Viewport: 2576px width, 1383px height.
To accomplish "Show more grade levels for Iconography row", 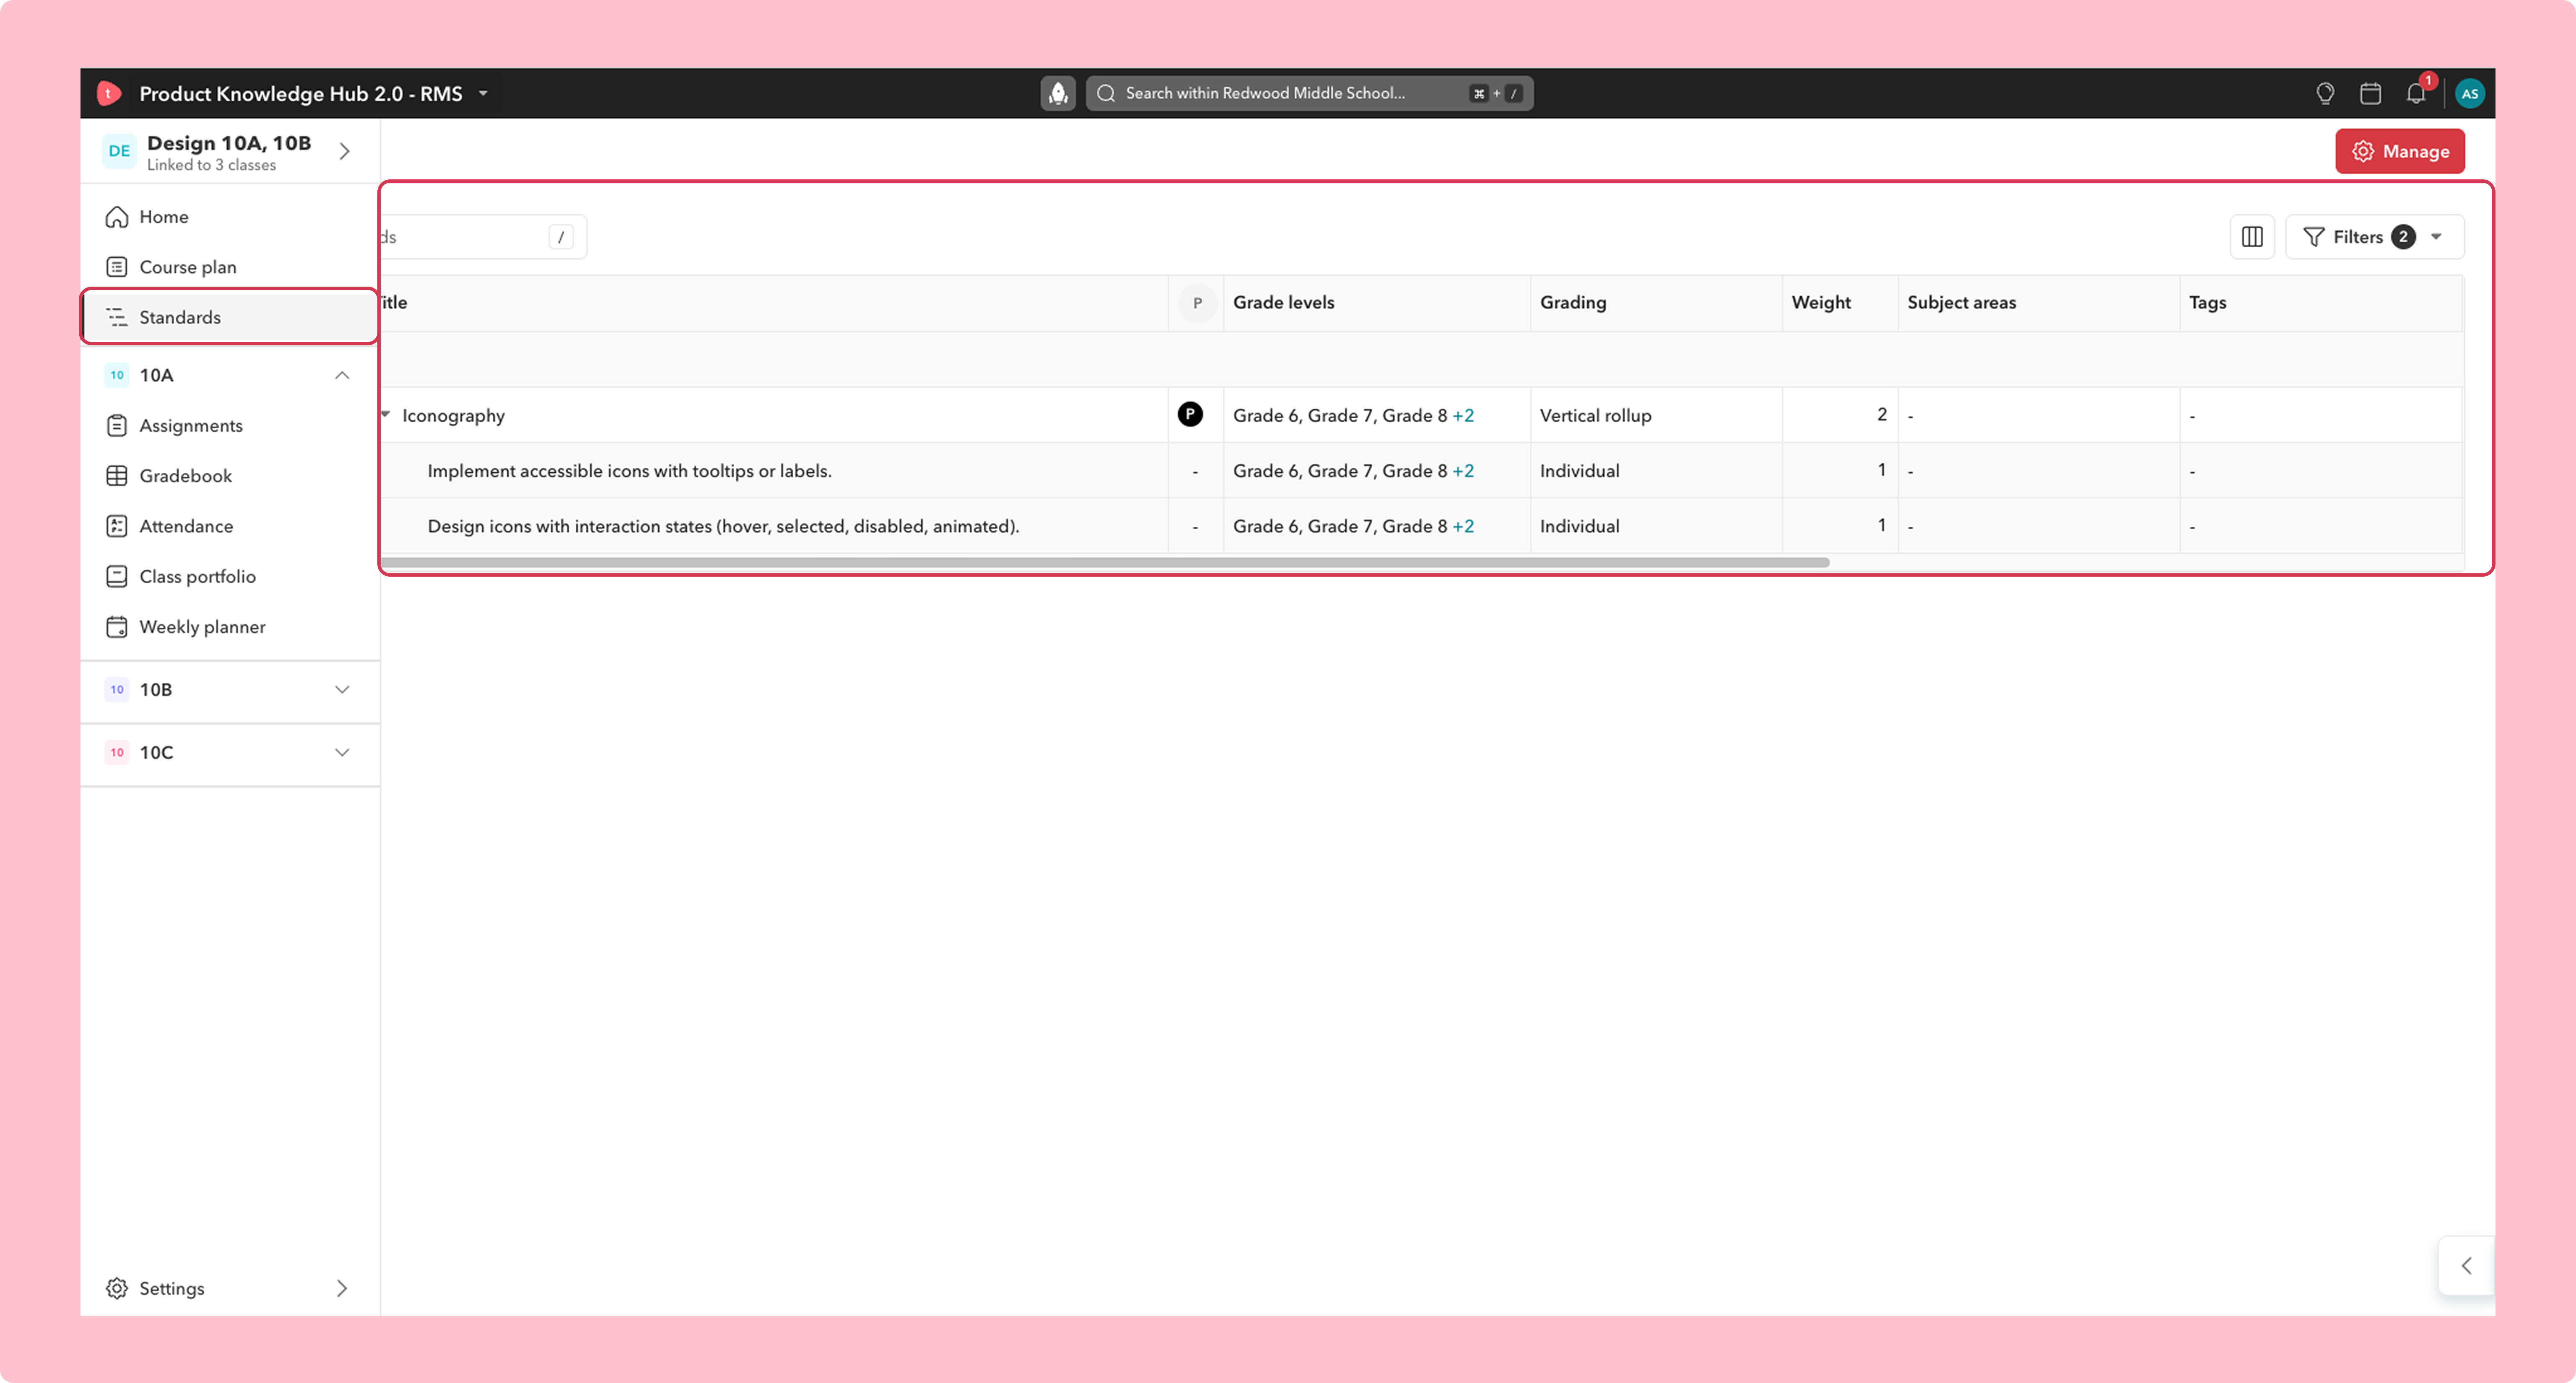I will pyautogui.click(x=1463, y=415).
